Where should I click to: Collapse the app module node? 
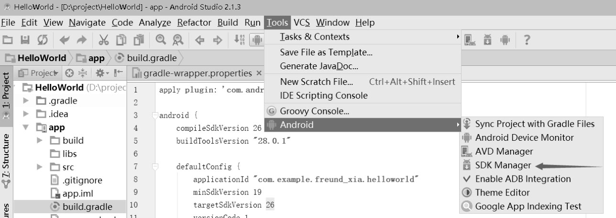pos(26,127)
